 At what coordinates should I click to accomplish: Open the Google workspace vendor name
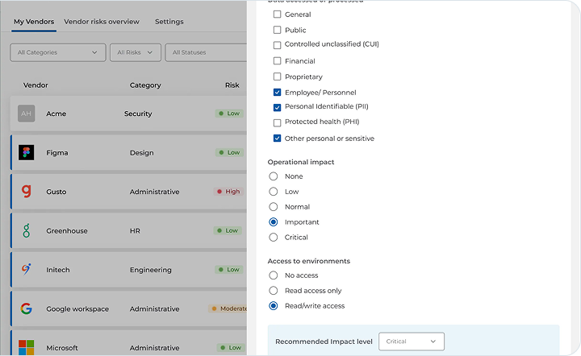77,309
